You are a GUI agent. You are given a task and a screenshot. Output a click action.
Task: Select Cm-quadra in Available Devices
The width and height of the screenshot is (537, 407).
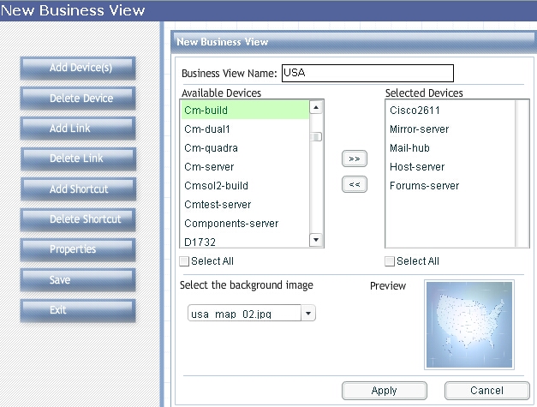tap(245, 147)
